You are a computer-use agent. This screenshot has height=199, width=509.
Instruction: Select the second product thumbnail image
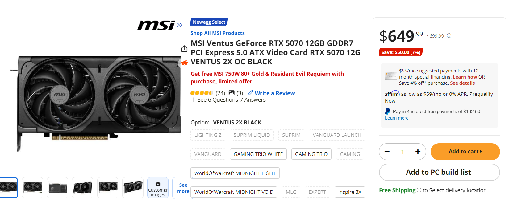click(x=33, y=188)
